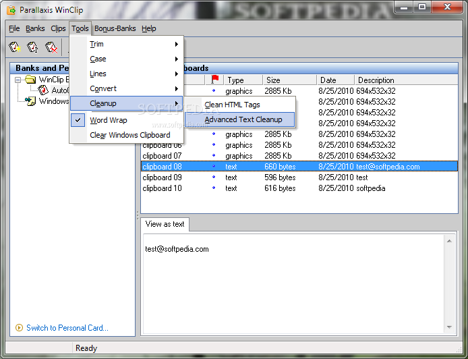This screenshot has height=359, width=468.
Task: Maximize the WinClip window
Action: click(x=422, y=7)
